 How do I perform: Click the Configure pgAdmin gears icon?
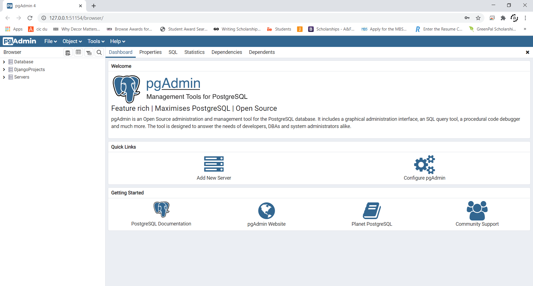[x=424, y=164]
